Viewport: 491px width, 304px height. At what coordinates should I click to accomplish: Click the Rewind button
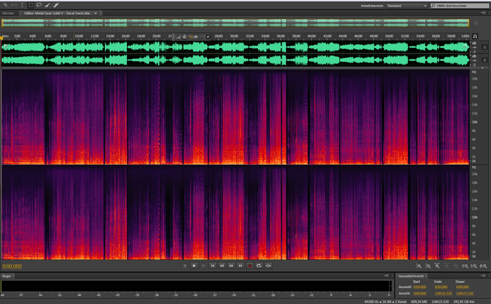pos(222,265)
